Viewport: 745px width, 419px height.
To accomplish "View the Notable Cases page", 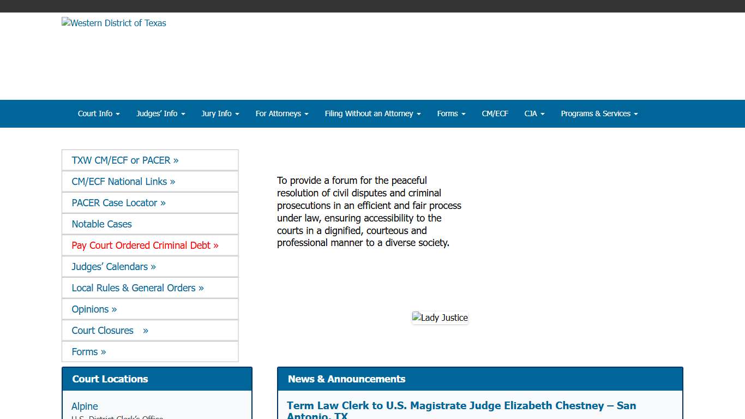I will pos(101,224).
